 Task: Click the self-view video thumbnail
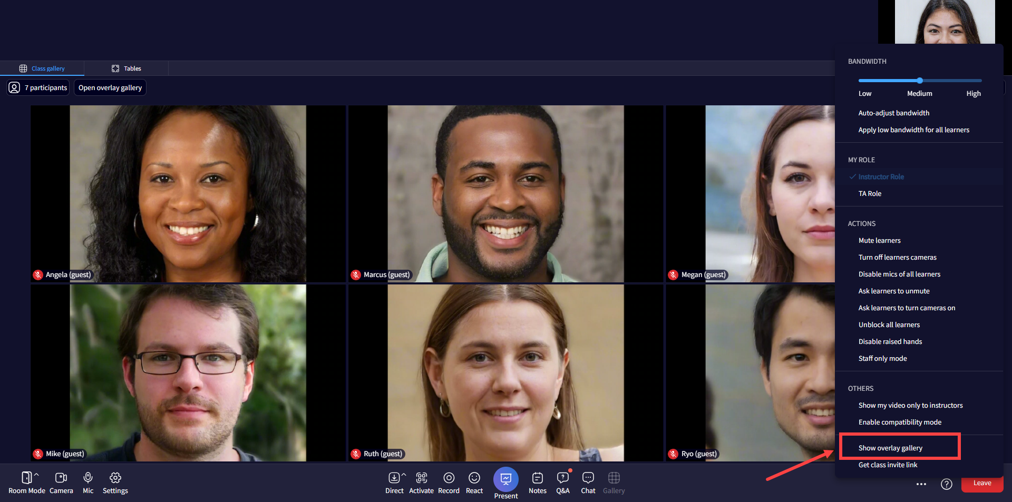pyautogui.click(x=945, y=22)
